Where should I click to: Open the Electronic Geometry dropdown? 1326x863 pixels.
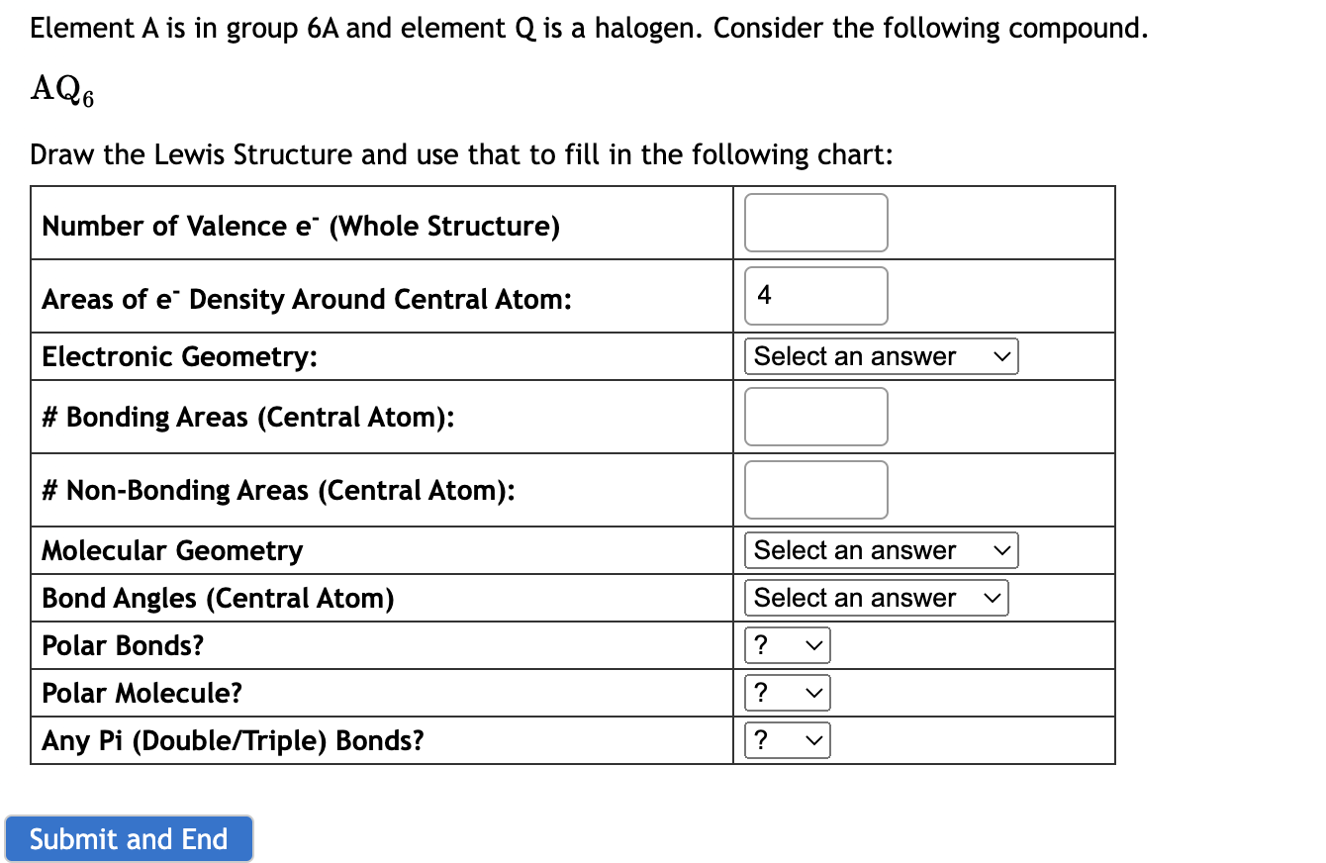(x=880, y=356)
